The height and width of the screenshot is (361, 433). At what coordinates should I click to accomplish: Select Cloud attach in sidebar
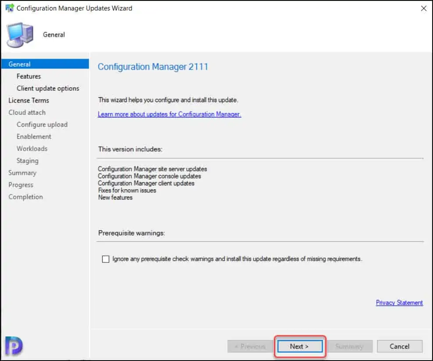click(27, 113)
